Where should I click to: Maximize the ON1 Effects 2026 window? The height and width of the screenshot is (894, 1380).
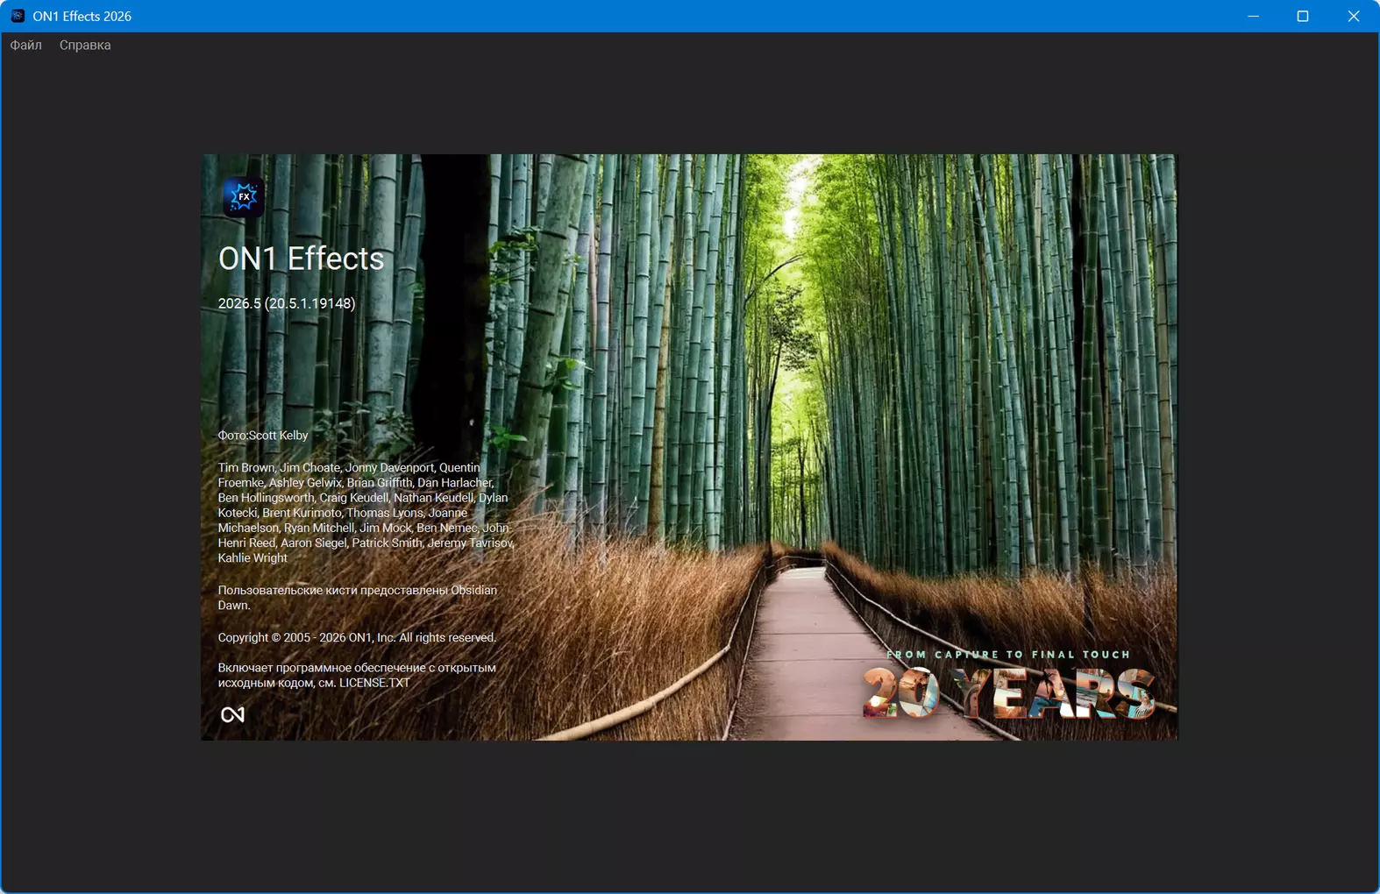click(x=1303, y=16)
